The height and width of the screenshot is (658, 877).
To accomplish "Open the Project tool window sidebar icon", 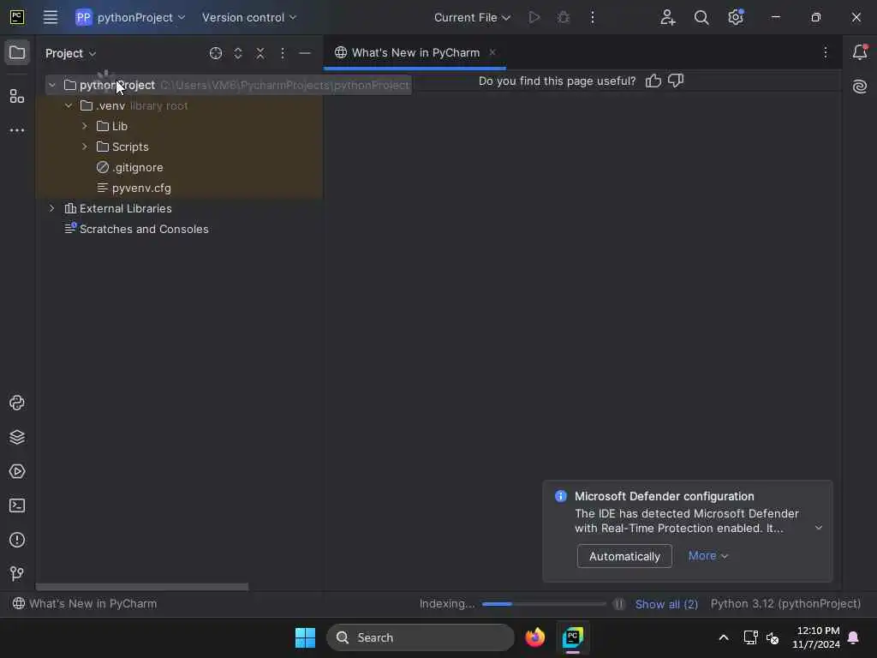I will click(17, 53).
